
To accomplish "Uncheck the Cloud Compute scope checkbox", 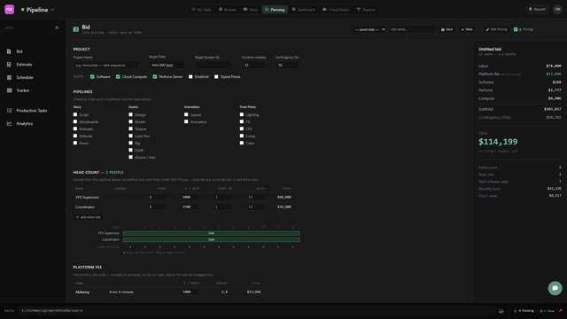I will click(x=118, y=77).
